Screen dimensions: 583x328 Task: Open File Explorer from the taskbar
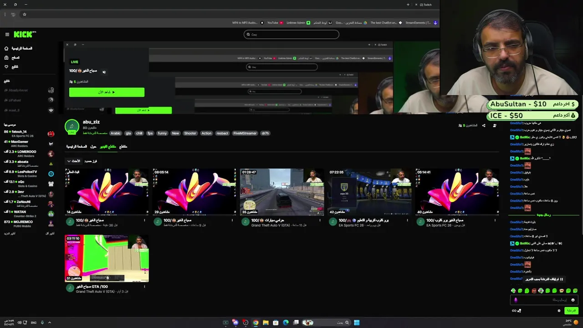266,323
